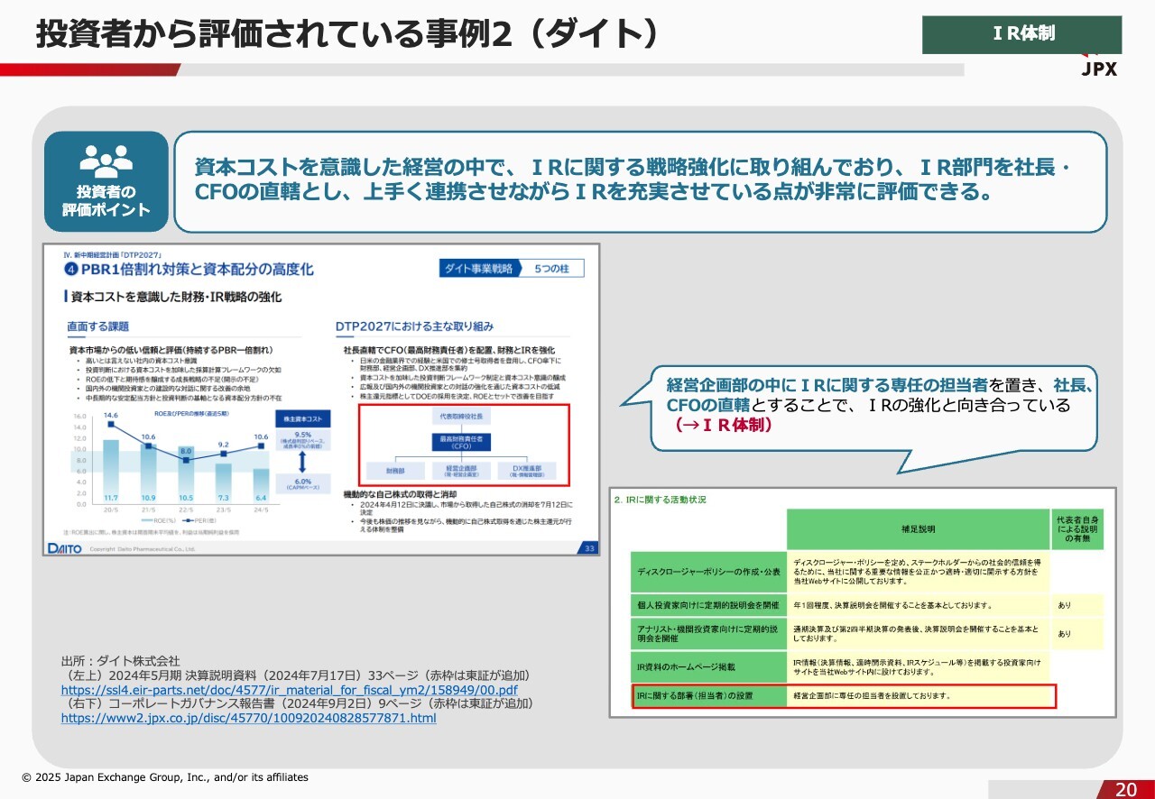Click the red page number 20 box

coord(1125,789)
